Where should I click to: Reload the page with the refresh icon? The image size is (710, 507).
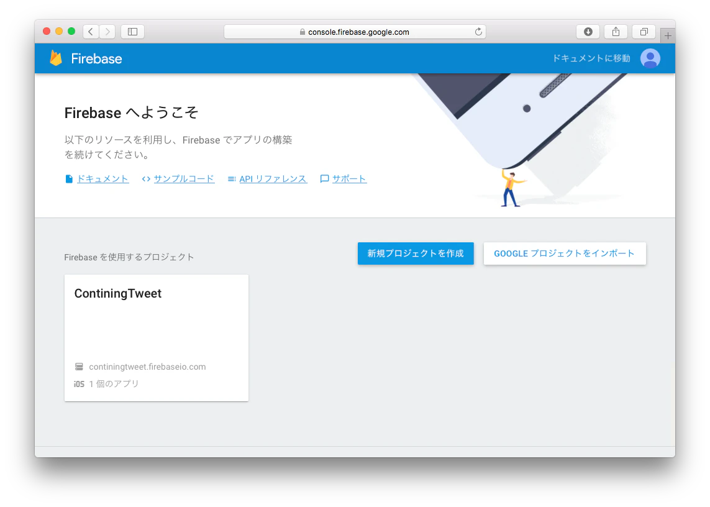tap(478, 32)
